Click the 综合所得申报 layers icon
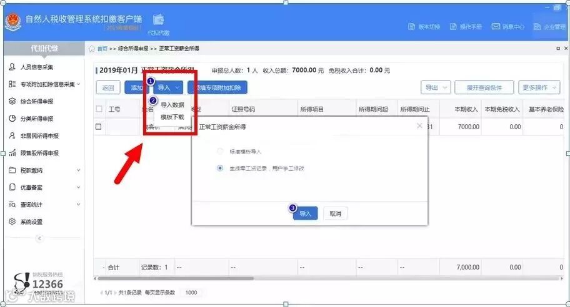The image size is (570, 307). pos(12,101)
